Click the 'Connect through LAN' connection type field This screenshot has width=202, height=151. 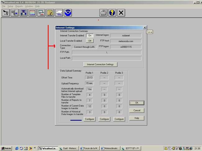pyautogui.click(x=85, y=47)
